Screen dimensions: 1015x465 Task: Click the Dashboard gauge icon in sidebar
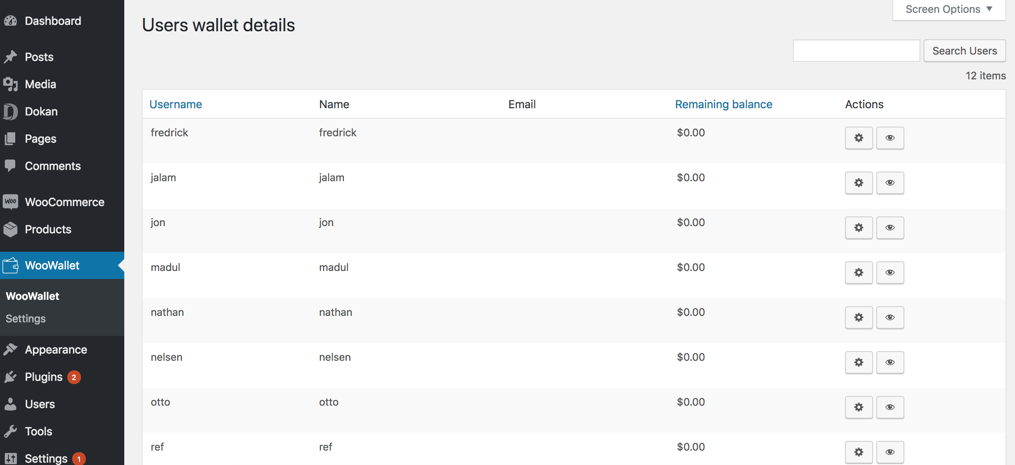tap(10, 21)
